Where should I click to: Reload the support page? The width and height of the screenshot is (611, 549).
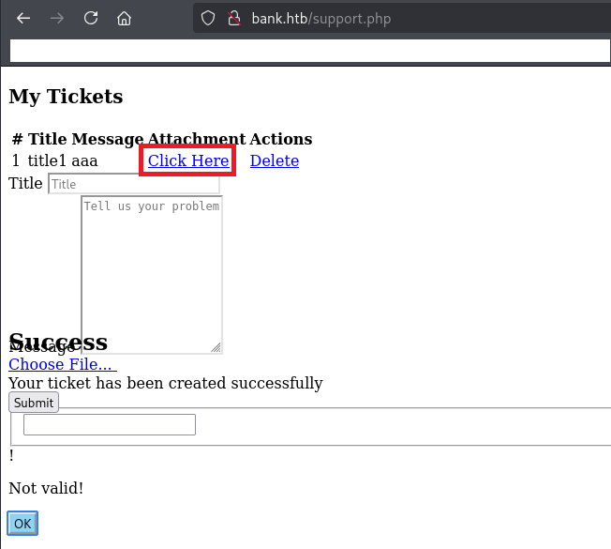coord(91,19)
